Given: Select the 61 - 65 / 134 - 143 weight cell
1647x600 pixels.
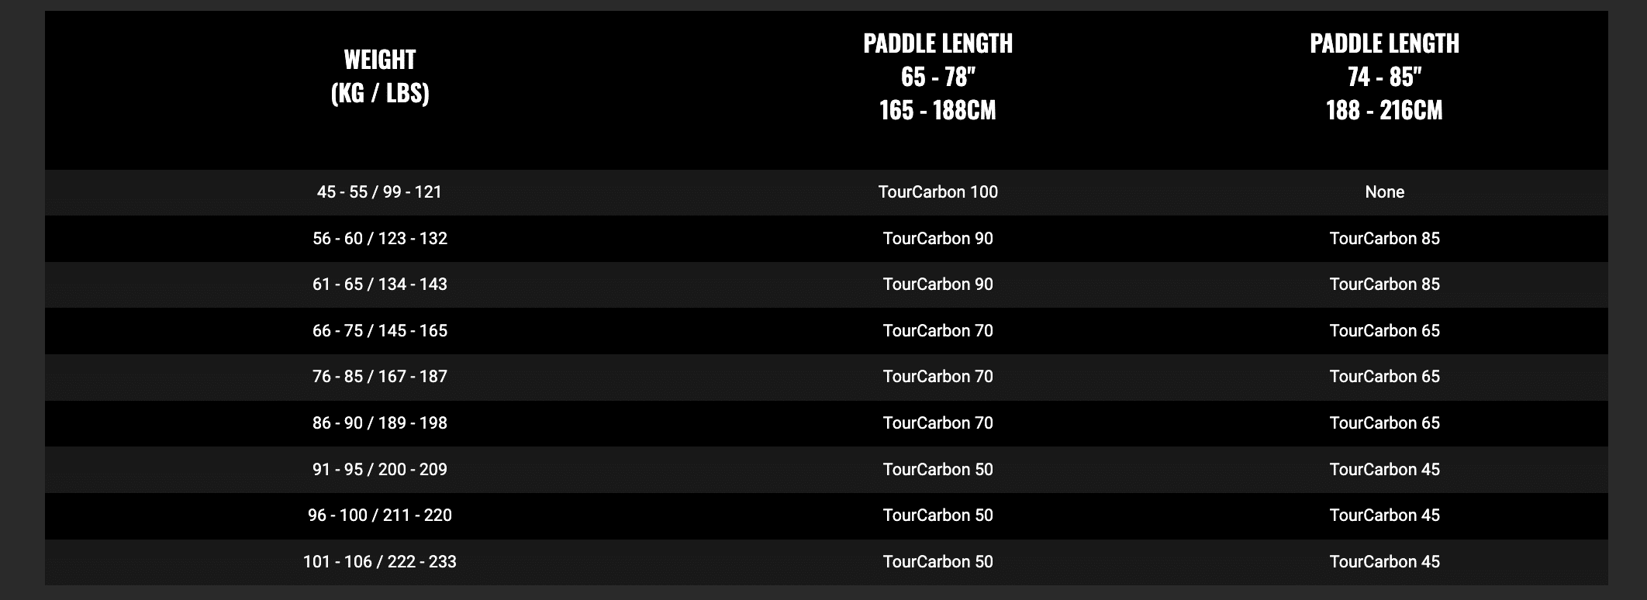Looking at the screenshot, I should pyautogui.click(x=379, y=284).
